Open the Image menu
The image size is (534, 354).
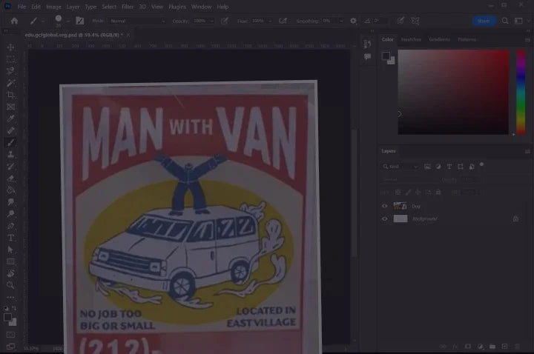tap(53, 7)
